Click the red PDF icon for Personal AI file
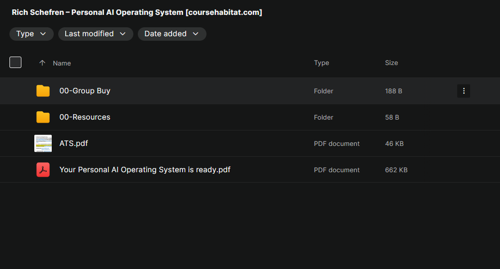The width and height of the screenshot is (500, 269). (43, 170)
